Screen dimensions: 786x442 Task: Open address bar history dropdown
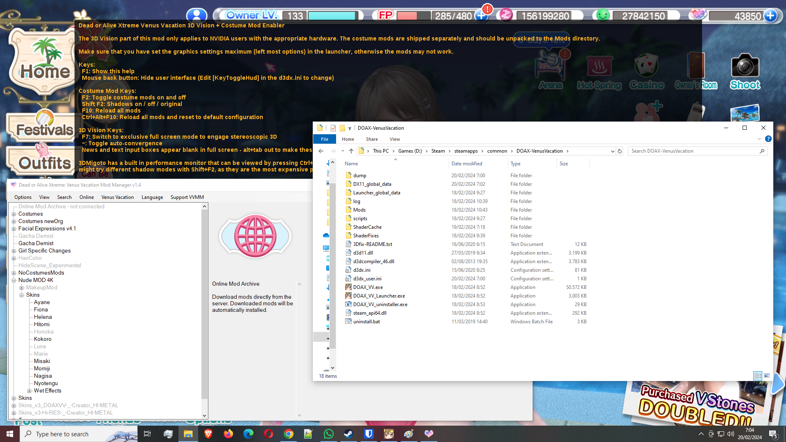pyautogui.click(x=612, y=151)
